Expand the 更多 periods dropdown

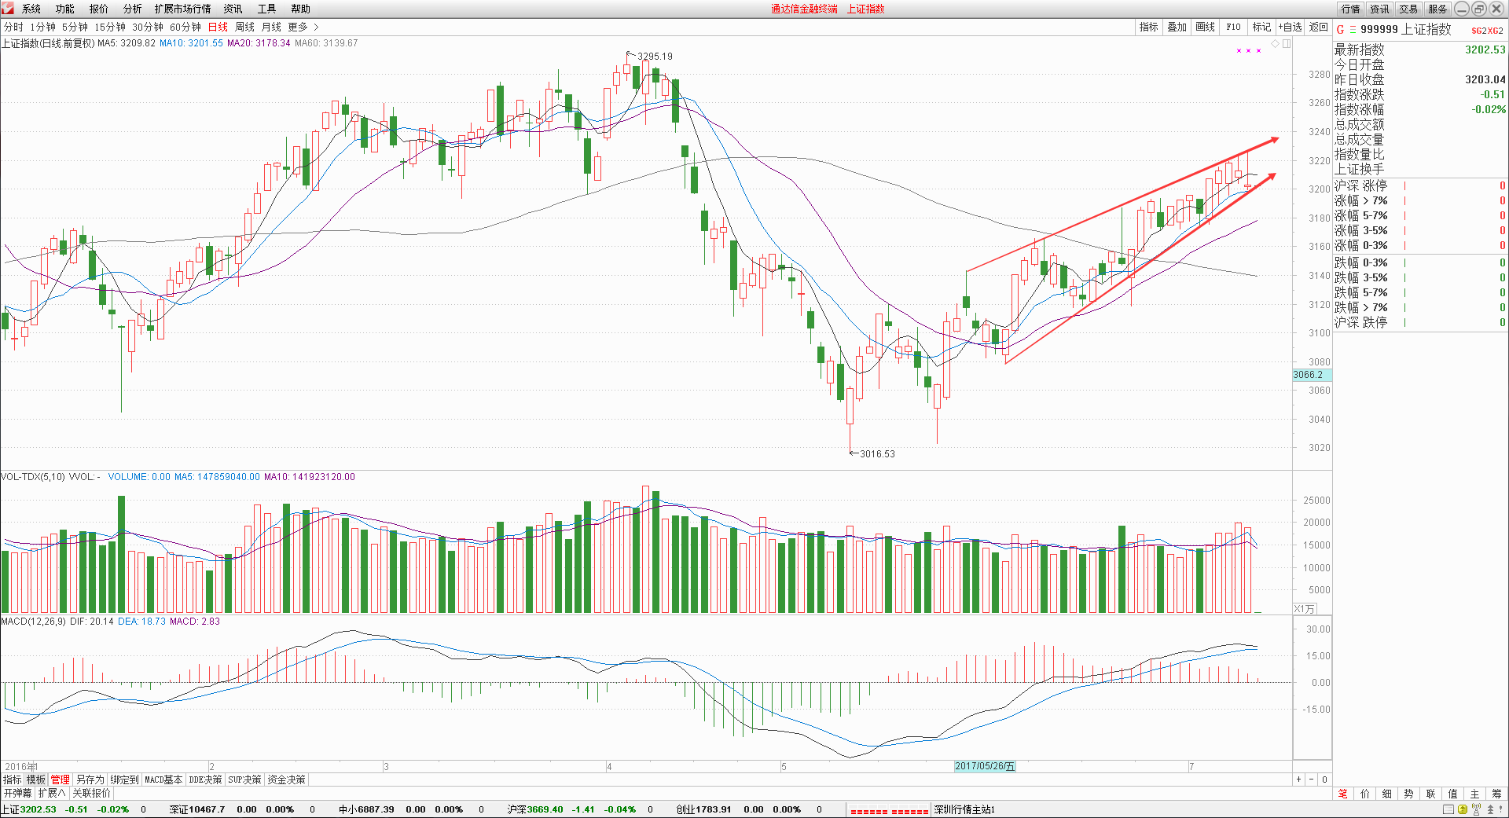tap(303, 27)
